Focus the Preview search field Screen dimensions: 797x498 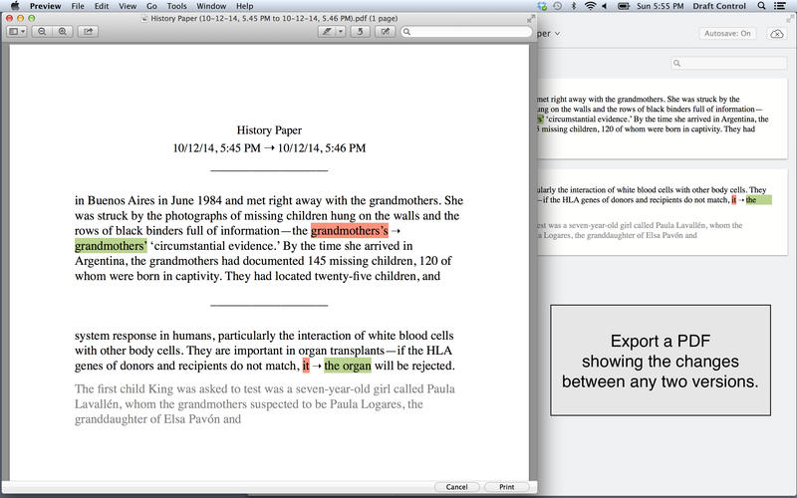(466, 32)
